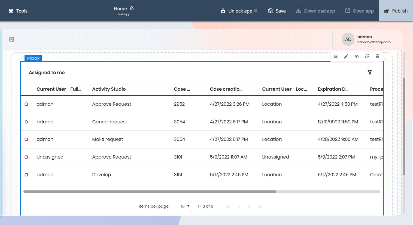Click the dashed-square move widget icon
The image size is (413, 225).
(367, 56)
